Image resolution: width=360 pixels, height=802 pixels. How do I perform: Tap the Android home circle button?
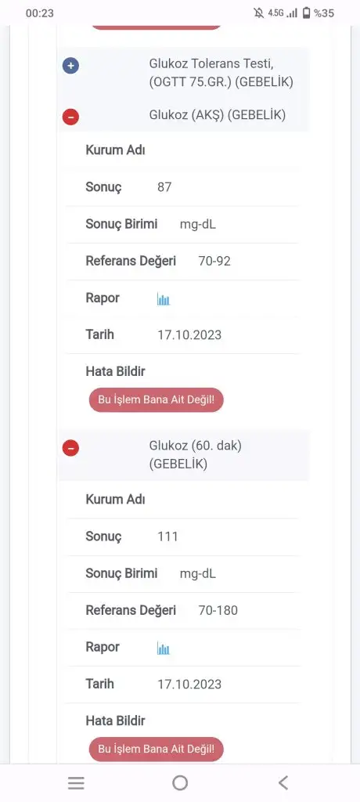[x=180, y=782]
